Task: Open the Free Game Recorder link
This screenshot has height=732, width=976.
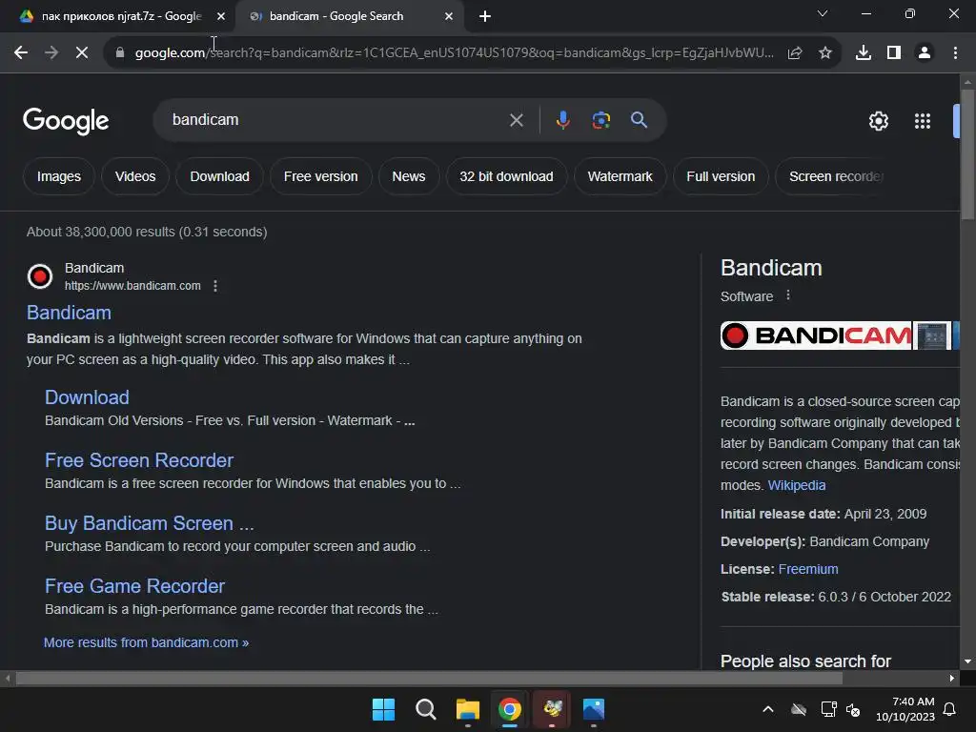Action: coord(134,586)
